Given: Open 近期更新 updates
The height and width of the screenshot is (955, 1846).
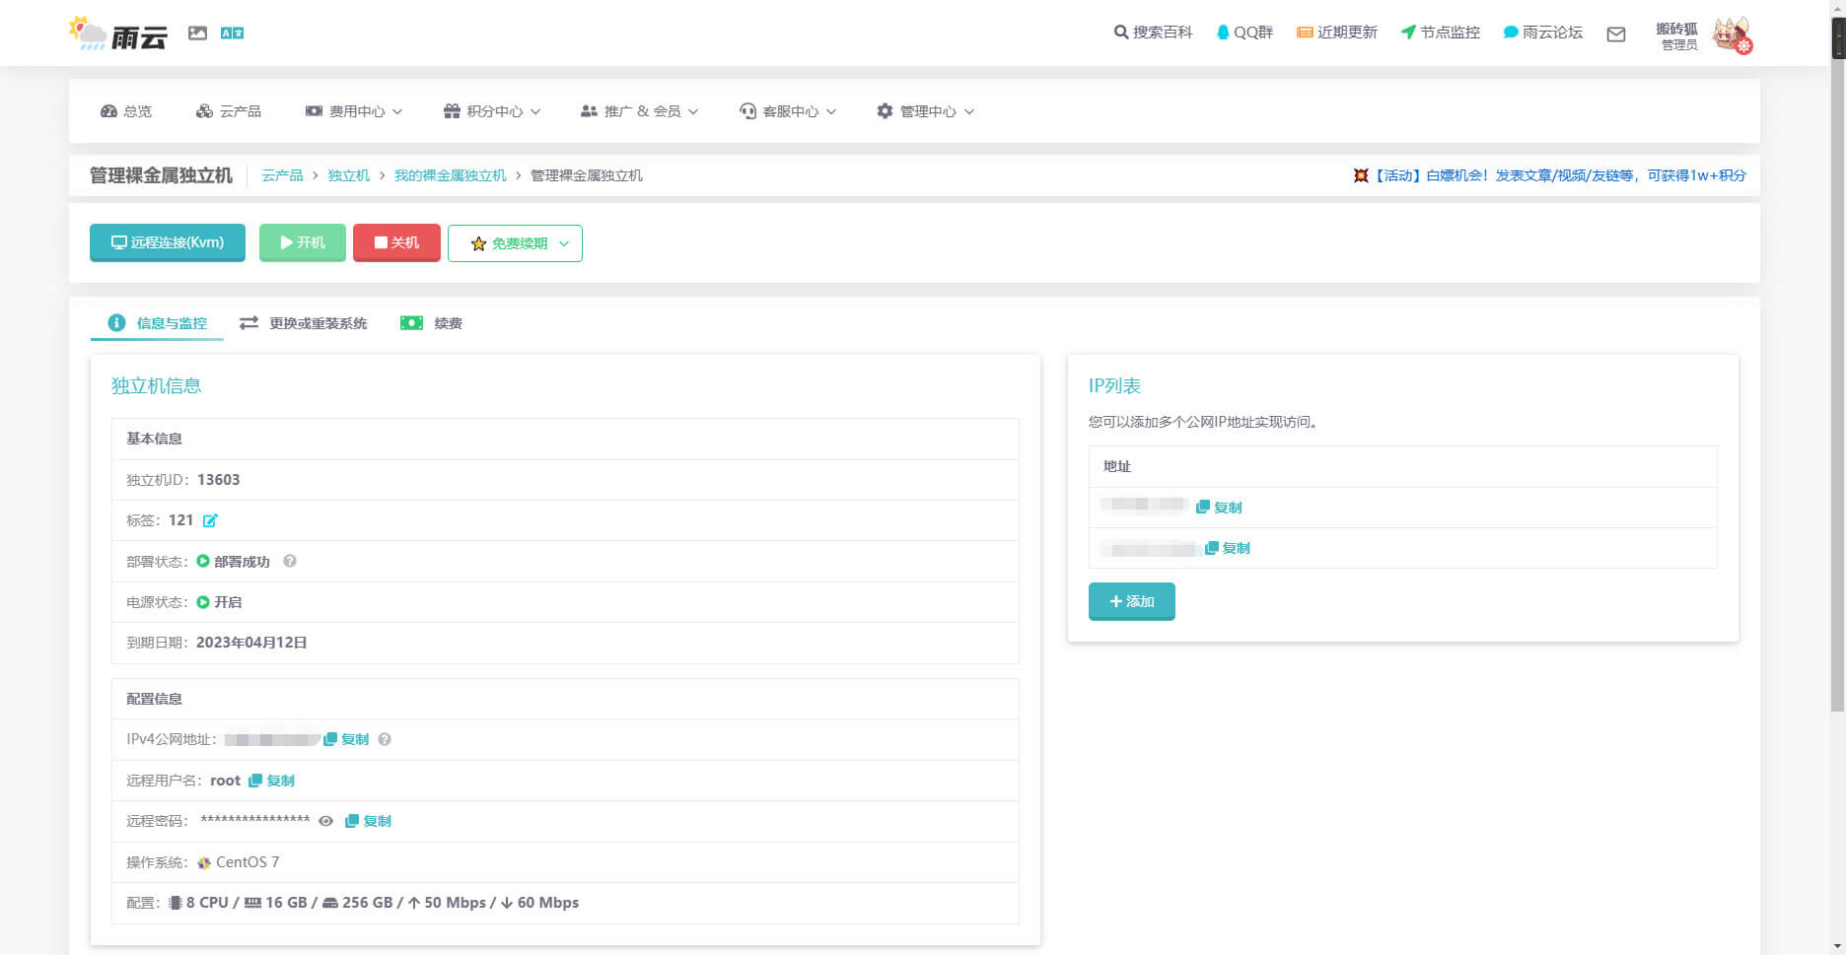Looking at the screenshot, I should [1336, 33].
